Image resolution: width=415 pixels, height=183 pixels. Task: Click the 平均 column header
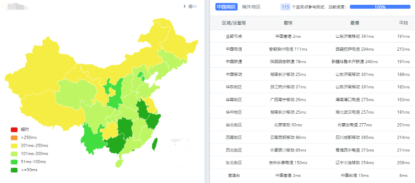coord(404,23)
